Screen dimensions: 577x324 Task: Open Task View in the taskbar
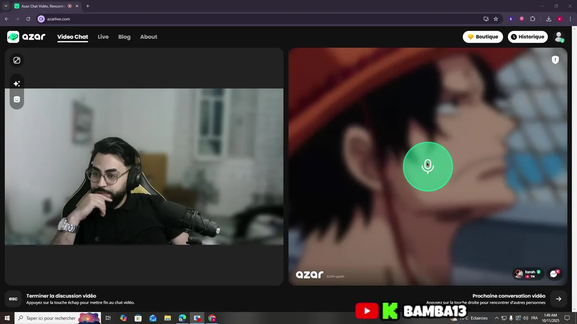(108, 318)
